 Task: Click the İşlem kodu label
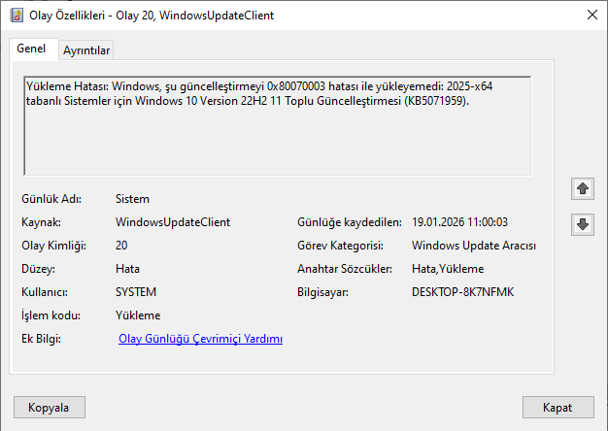pyautogui.click(x=51, y=315)
